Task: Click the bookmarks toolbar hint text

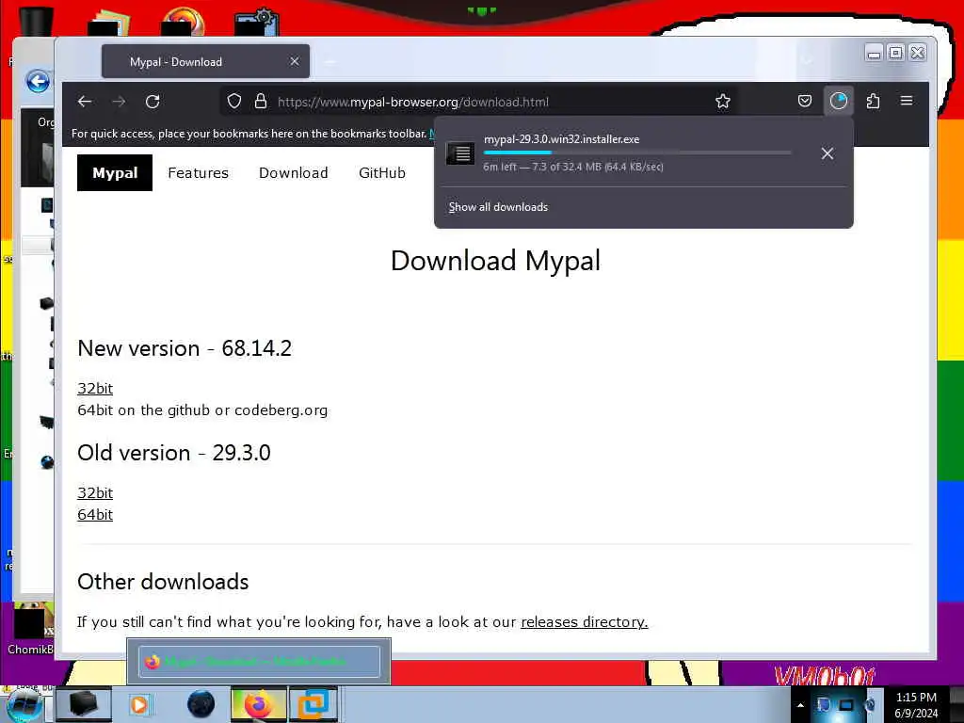Action: (249, 134)
